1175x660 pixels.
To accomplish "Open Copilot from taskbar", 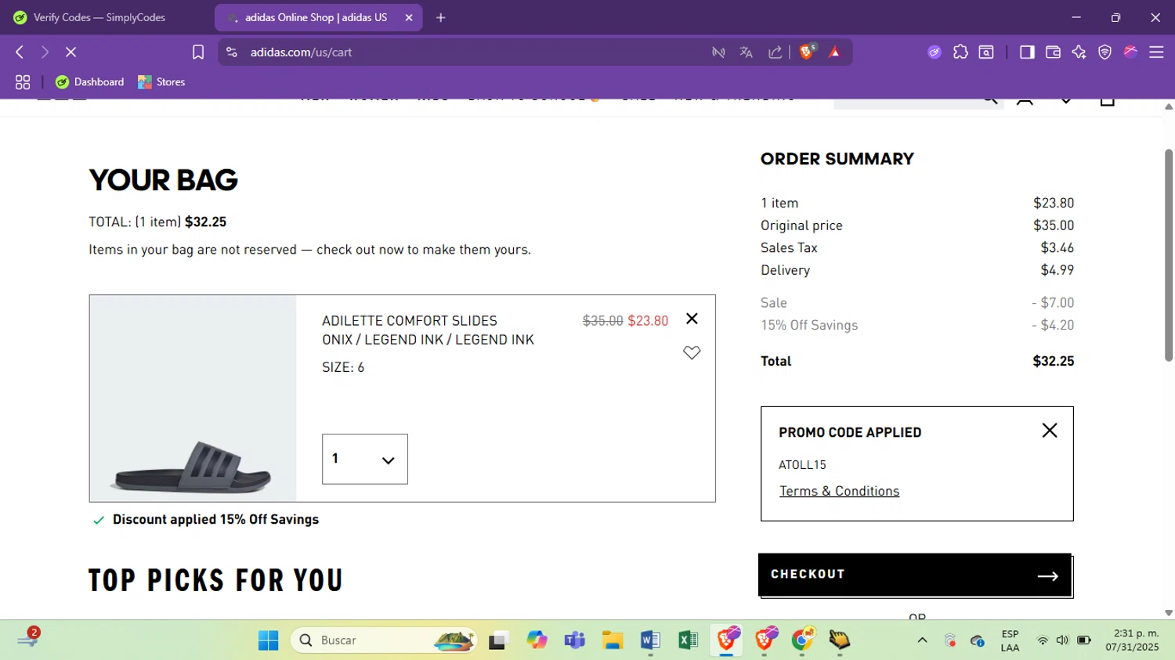I will (537, 640).
